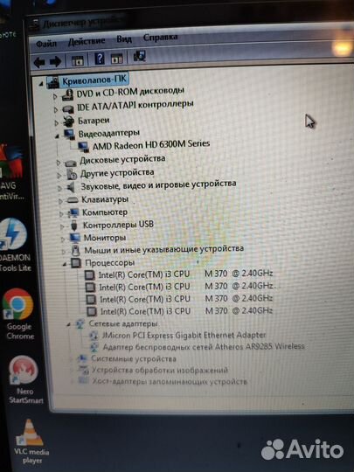Click the Сетевые адаптеры category icon
The height and width of the screenshot is (472, 354).
(x=80, y=324)
